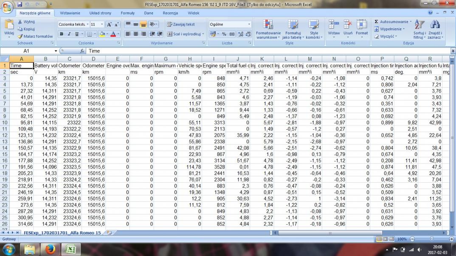Decrease indent icon
Screen dimensions: 456x256
click(x=152, y=34)
